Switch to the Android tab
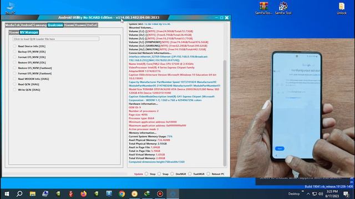Image resolution: width=355 pixels, height=199 pixels. point(27,25)
